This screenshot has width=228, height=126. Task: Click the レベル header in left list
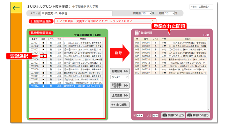coord(51,39)
